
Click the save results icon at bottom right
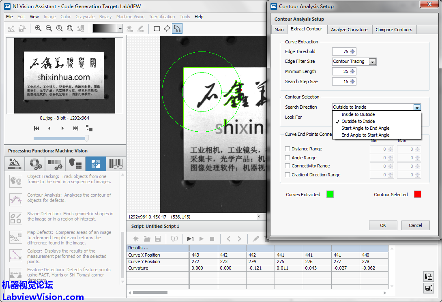point(429,288)
